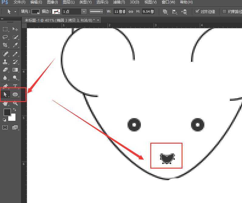This screenshot has height=203, width=242.
Task: Open the path alignment button
Action: (x=174, y=12)
